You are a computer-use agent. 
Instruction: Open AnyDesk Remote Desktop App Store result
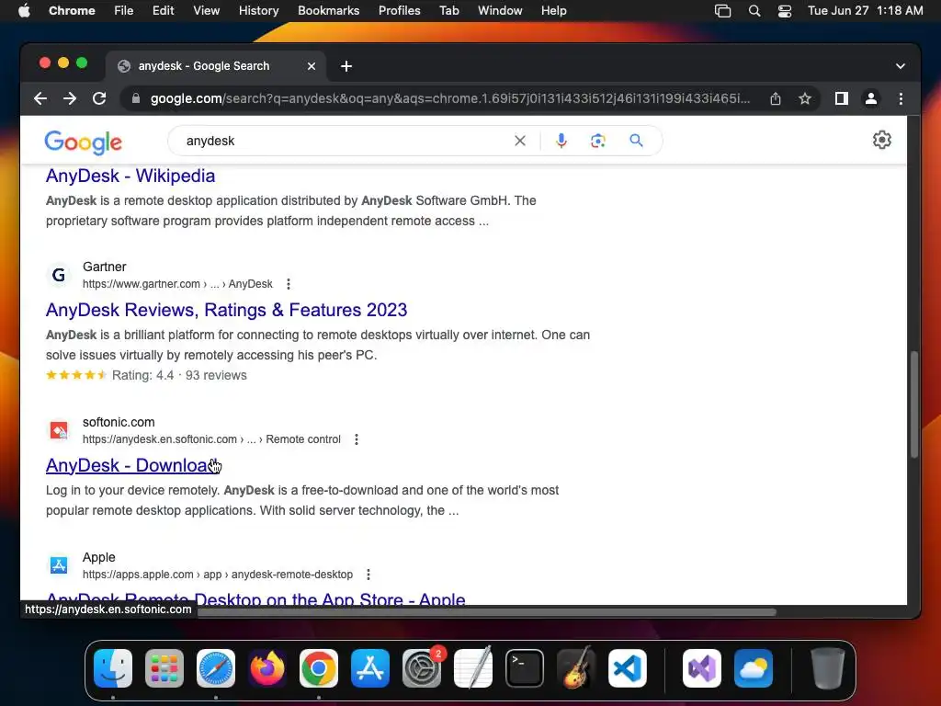pos(255,598)
